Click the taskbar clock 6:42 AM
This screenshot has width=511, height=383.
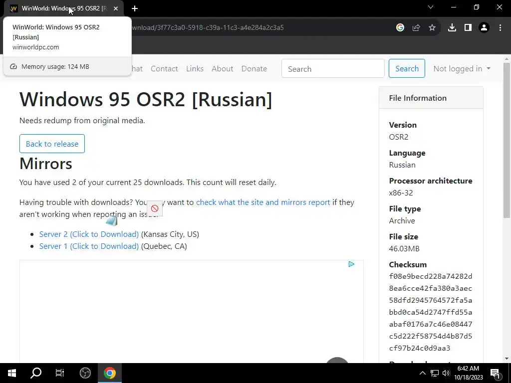click(468, 369)
